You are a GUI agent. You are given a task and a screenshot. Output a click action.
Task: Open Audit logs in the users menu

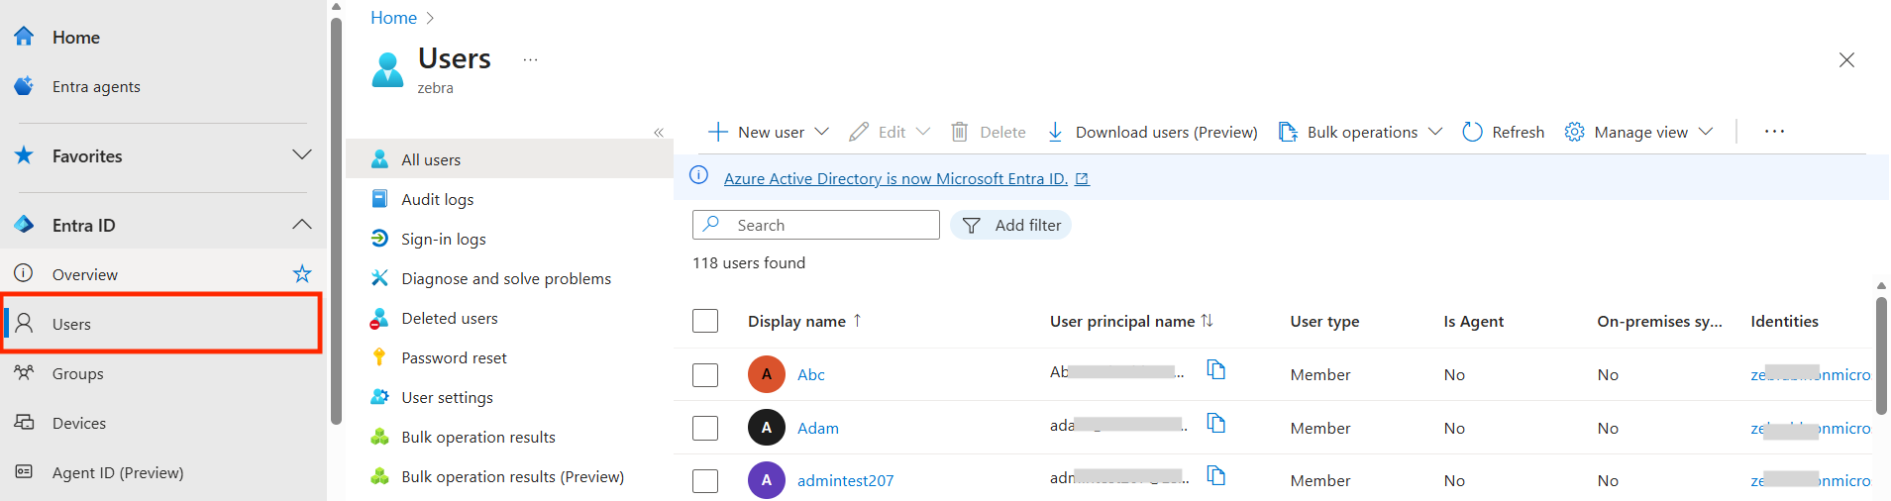point(437,199)
